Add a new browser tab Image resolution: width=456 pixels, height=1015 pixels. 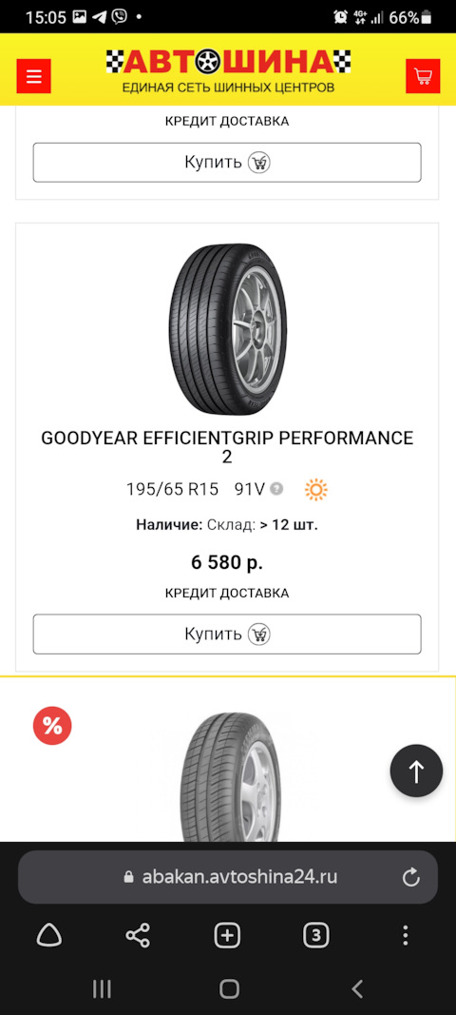[228, 935]
